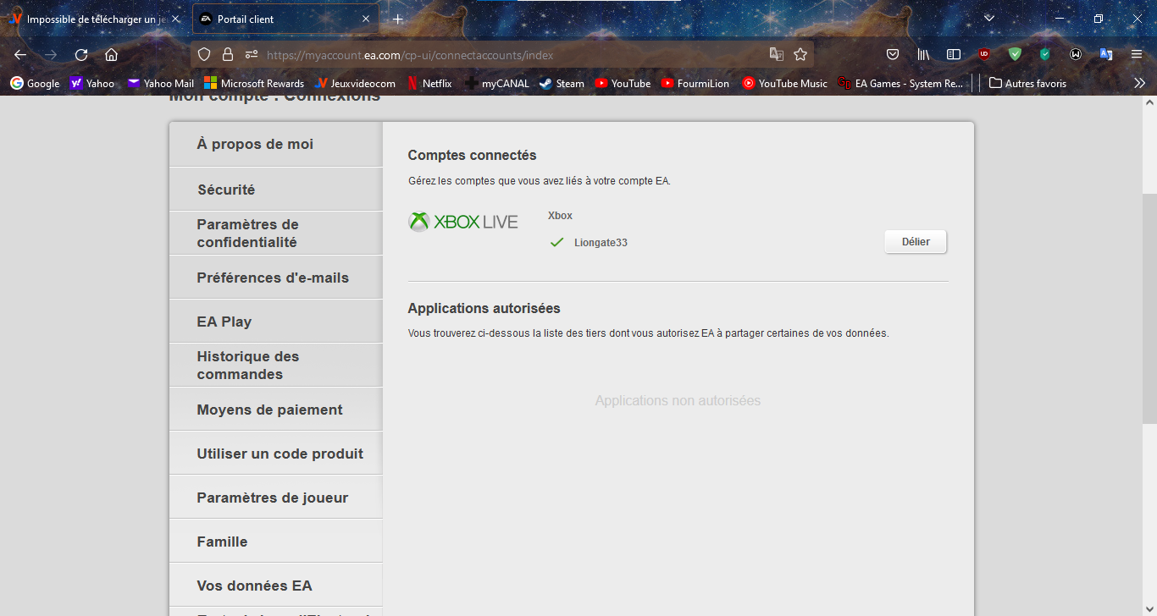Open the Yahoo Mail bookmark
This screenshot has height=616, width=1157.
click(x=161, y=83)
